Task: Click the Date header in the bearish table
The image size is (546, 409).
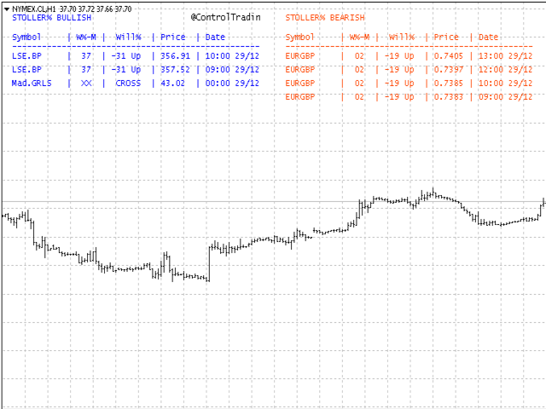Action: (488, 37)
